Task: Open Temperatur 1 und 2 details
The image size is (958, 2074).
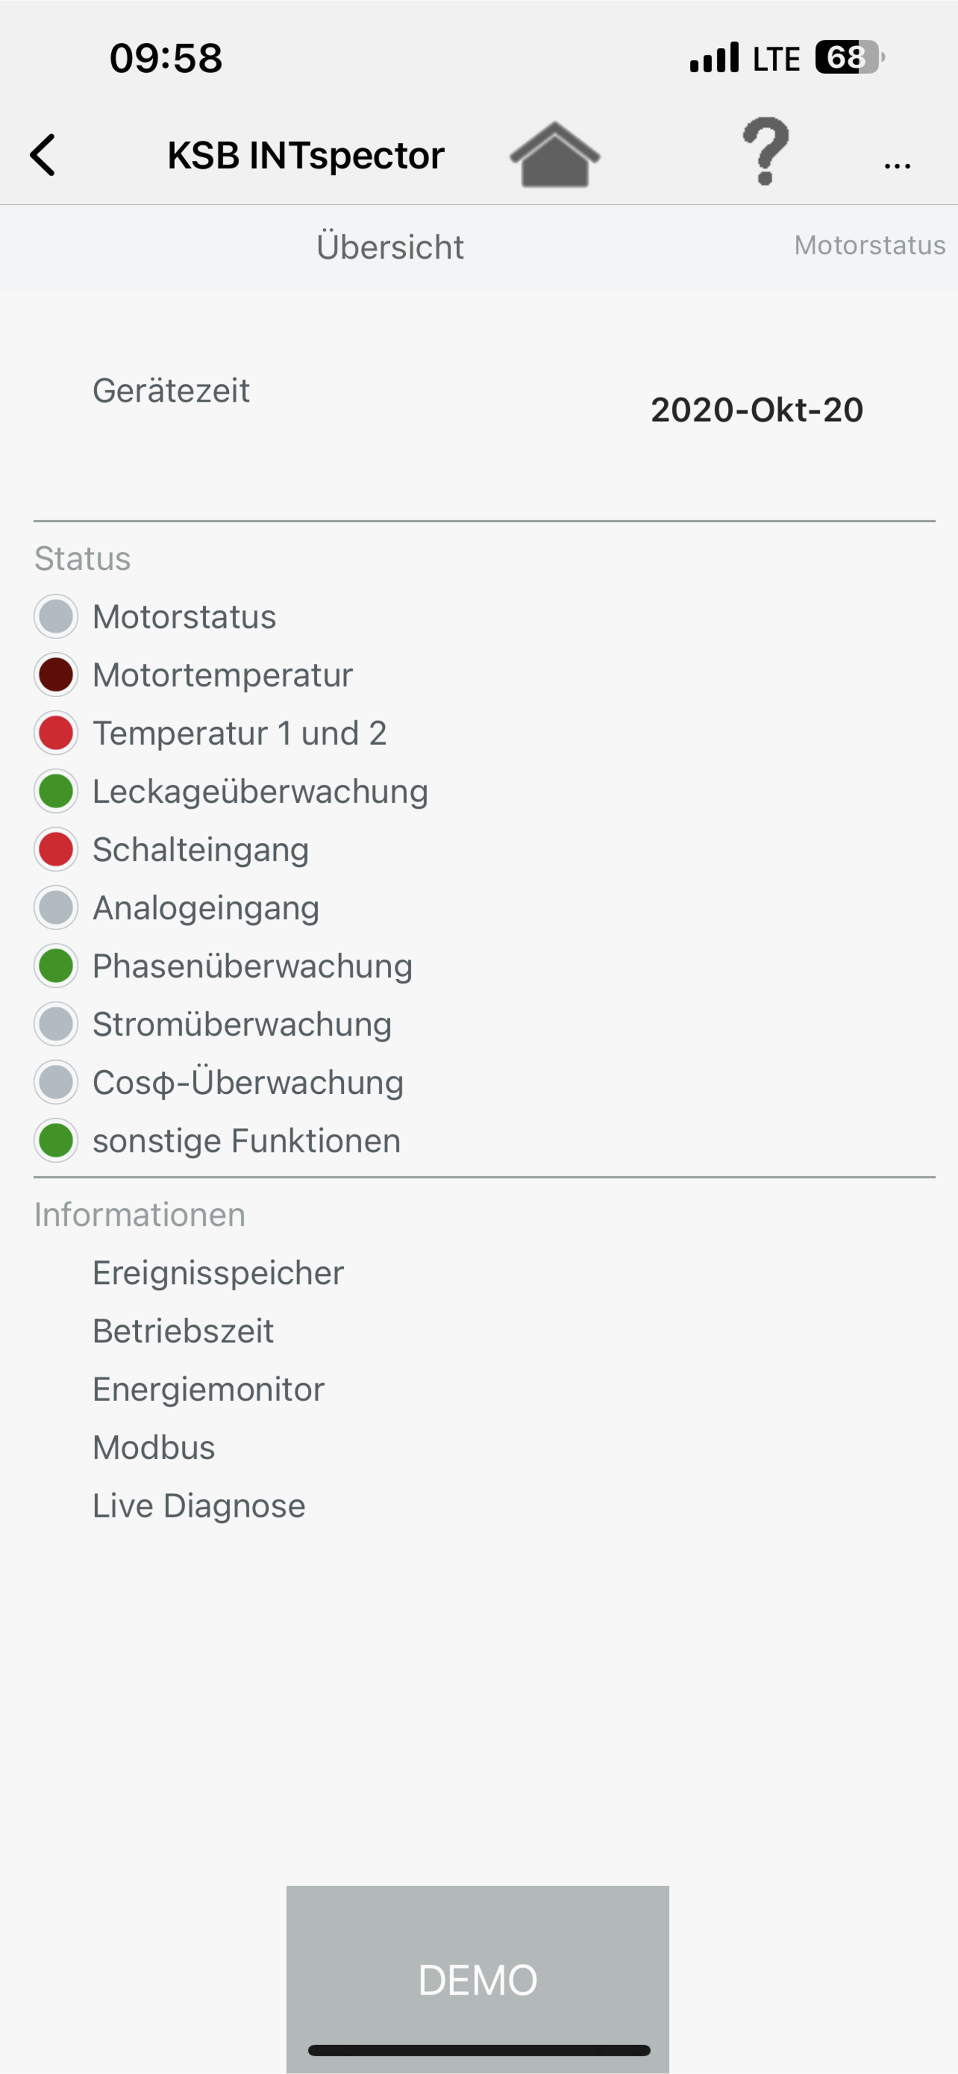Action: pyautogui.click(x=240, y=733)
